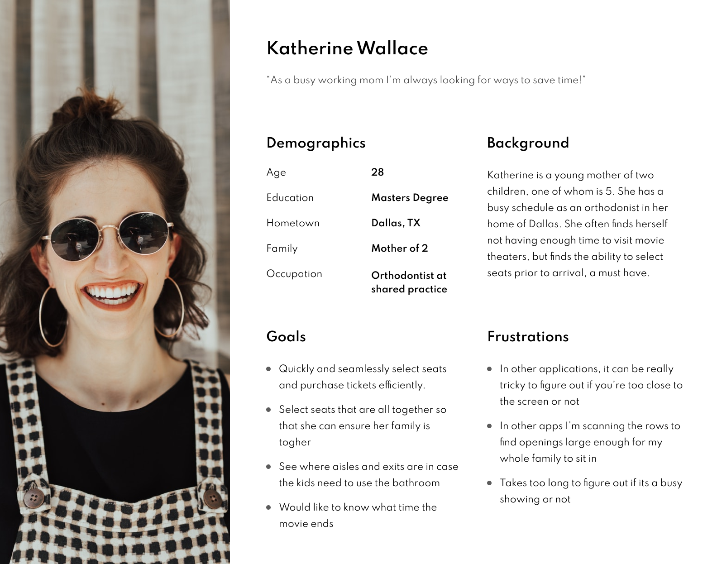Select the goal about aisles and exits

pyautogui.click(x=368, y=475)
